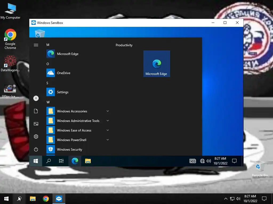
Task: Maximize the Windows Sandbox window
Action: click(x=225, y=23)
